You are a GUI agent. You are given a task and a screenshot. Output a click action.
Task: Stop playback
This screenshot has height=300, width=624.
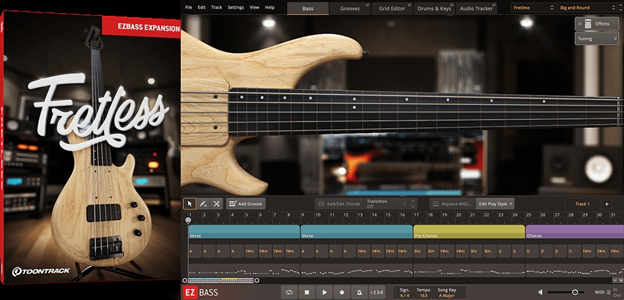pyautogui.click(x=307, y=293)
